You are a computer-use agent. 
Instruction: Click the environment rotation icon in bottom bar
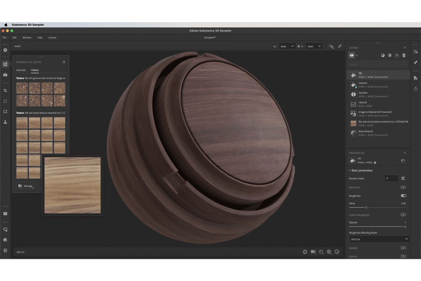pos(321,251)
